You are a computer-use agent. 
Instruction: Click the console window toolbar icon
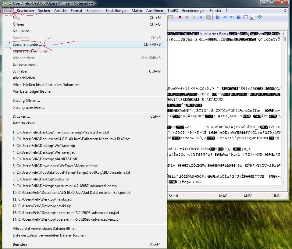(246, 17)
